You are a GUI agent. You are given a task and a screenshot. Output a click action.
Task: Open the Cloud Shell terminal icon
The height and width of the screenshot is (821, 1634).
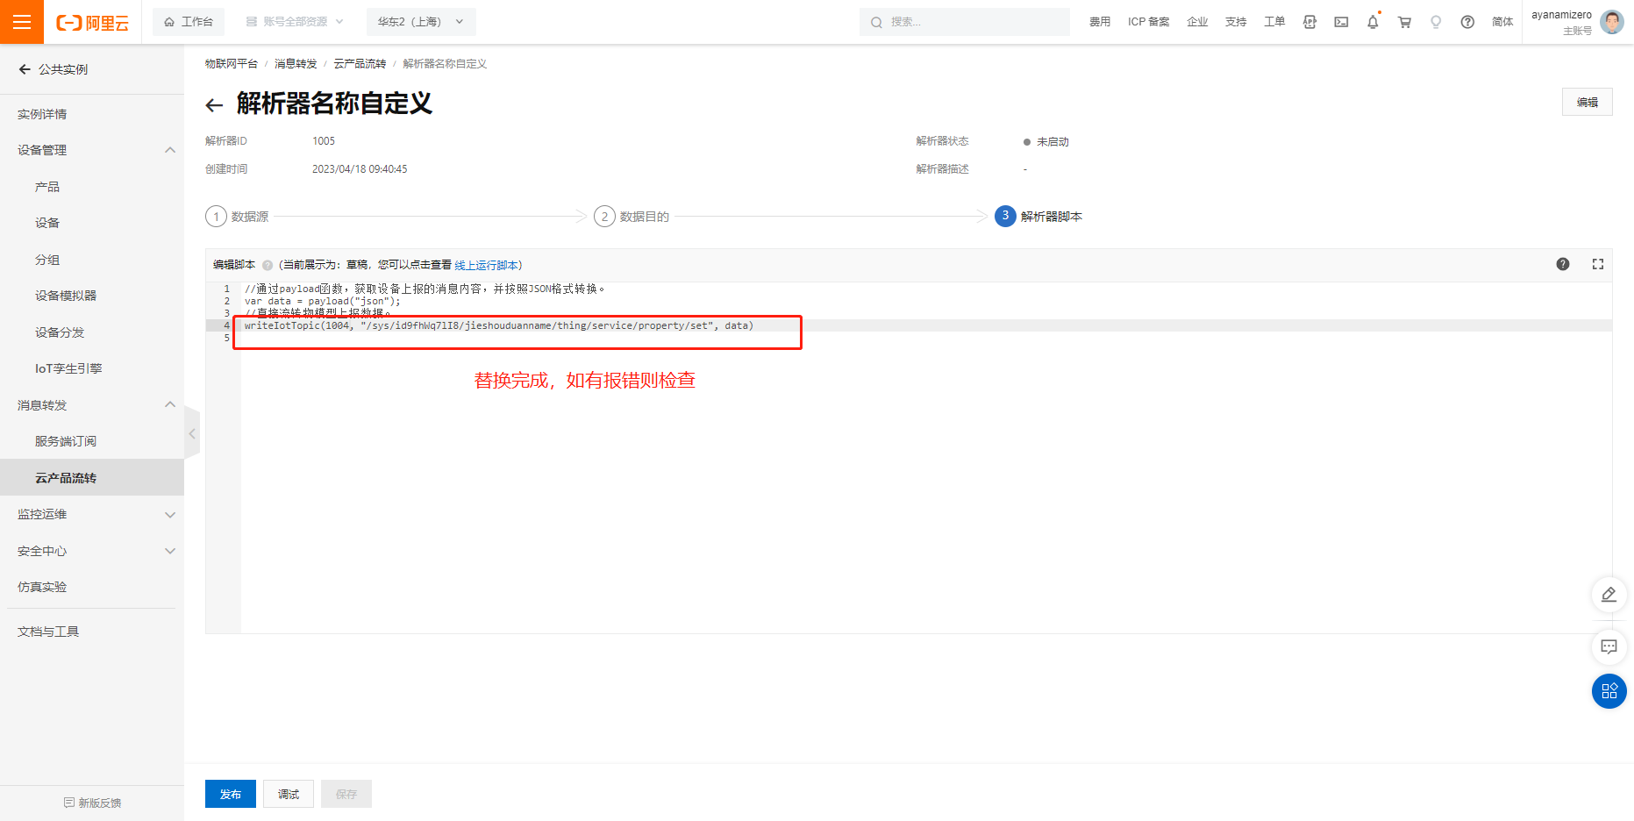click(x=1341, y=22)
